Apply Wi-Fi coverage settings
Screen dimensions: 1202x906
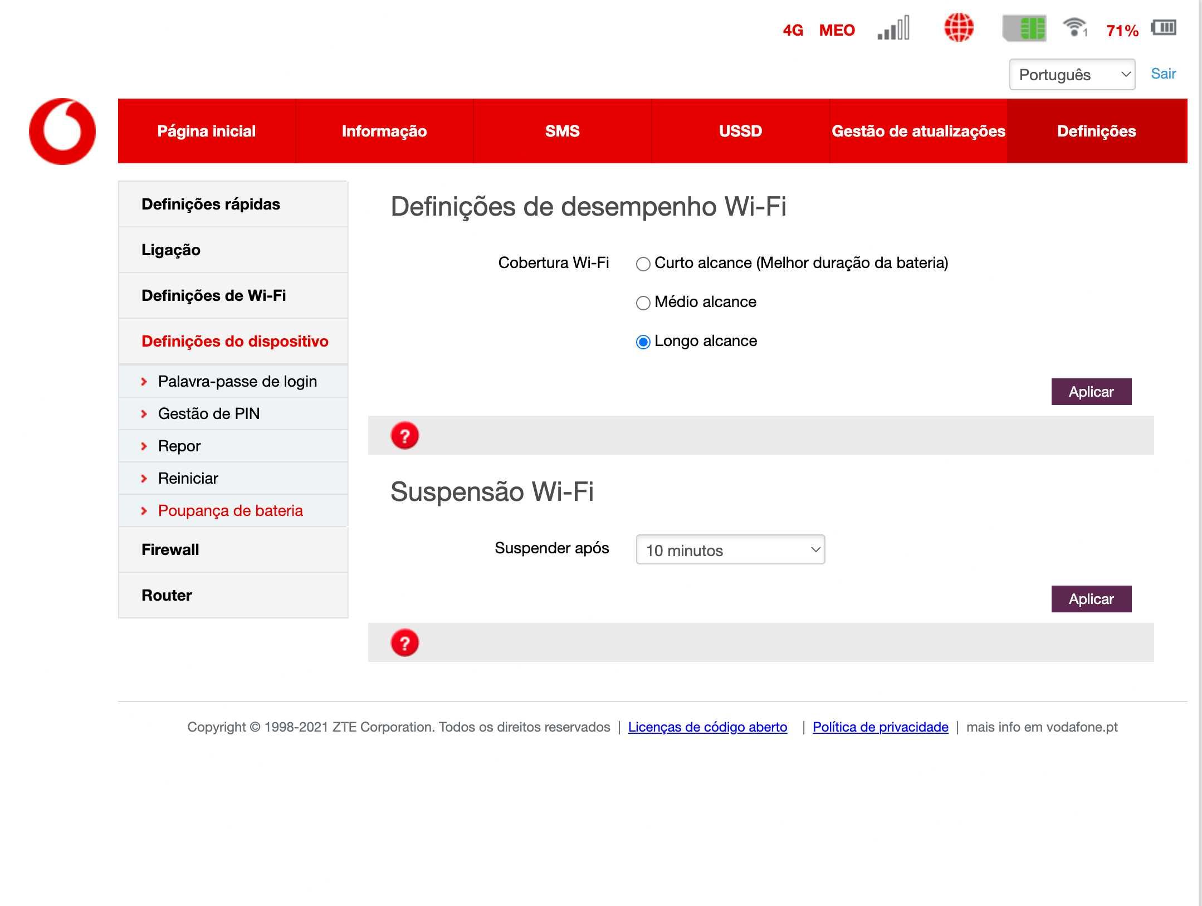click(1091, 392)
